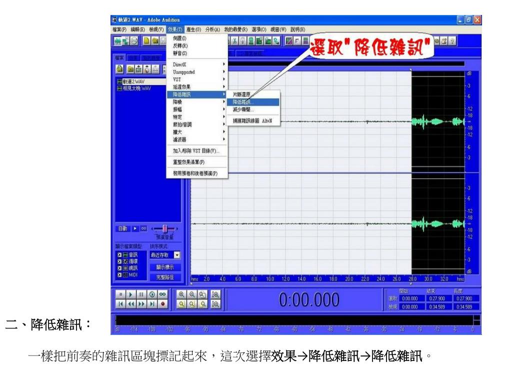Viewport: 512px width, 384px height.
Task: Choose 加入/移除 VST 目錄(V)... menu entry
Action: (x=197, y=151)
